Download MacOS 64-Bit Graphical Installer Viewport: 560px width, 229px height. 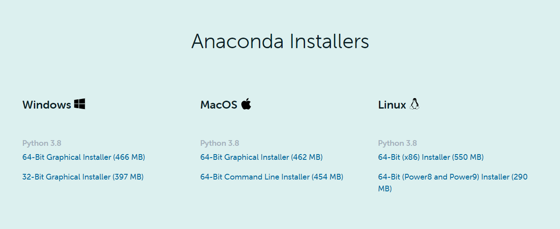coord(262,157)
